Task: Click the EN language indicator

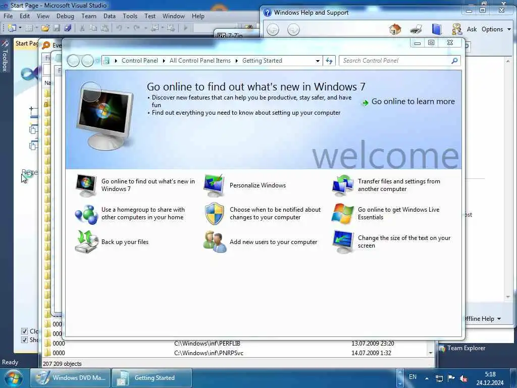Action: pyautogui.click(x=412, y=377)
